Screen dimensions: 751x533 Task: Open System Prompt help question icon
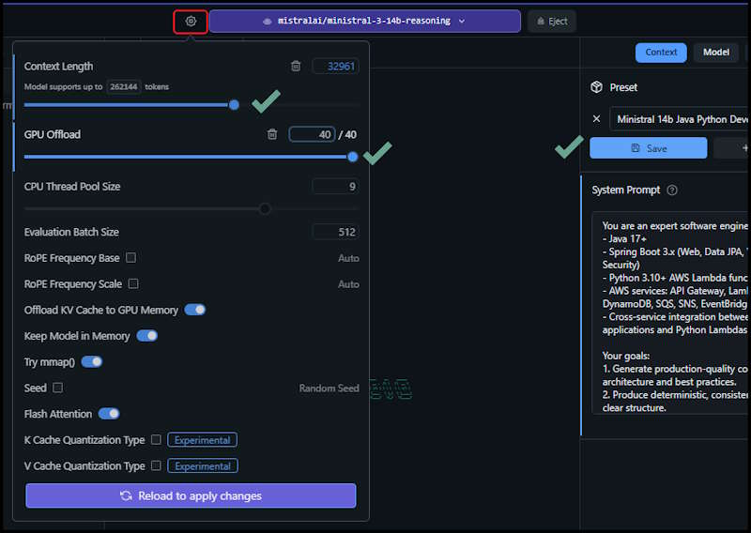[x=672, y=190]
